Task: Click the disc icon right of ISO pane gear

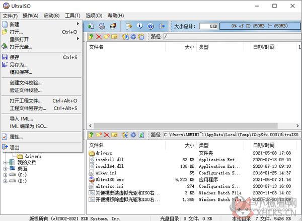Action: [x=141, y=37]
